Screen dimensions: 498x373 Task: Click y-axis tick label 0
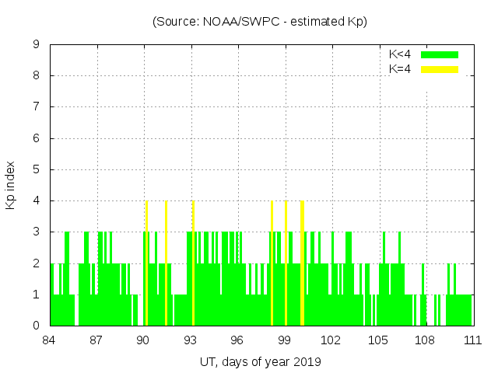pyautogui.click(x=36, y=326)
